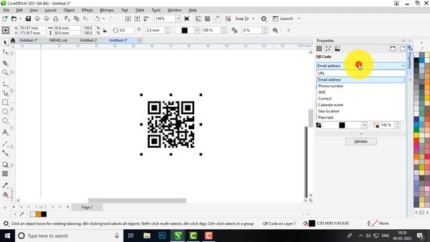The image size is (430, 242).
Task: Select the Ellipse tool
Action: pyautogui.click(x=5, y=112)
